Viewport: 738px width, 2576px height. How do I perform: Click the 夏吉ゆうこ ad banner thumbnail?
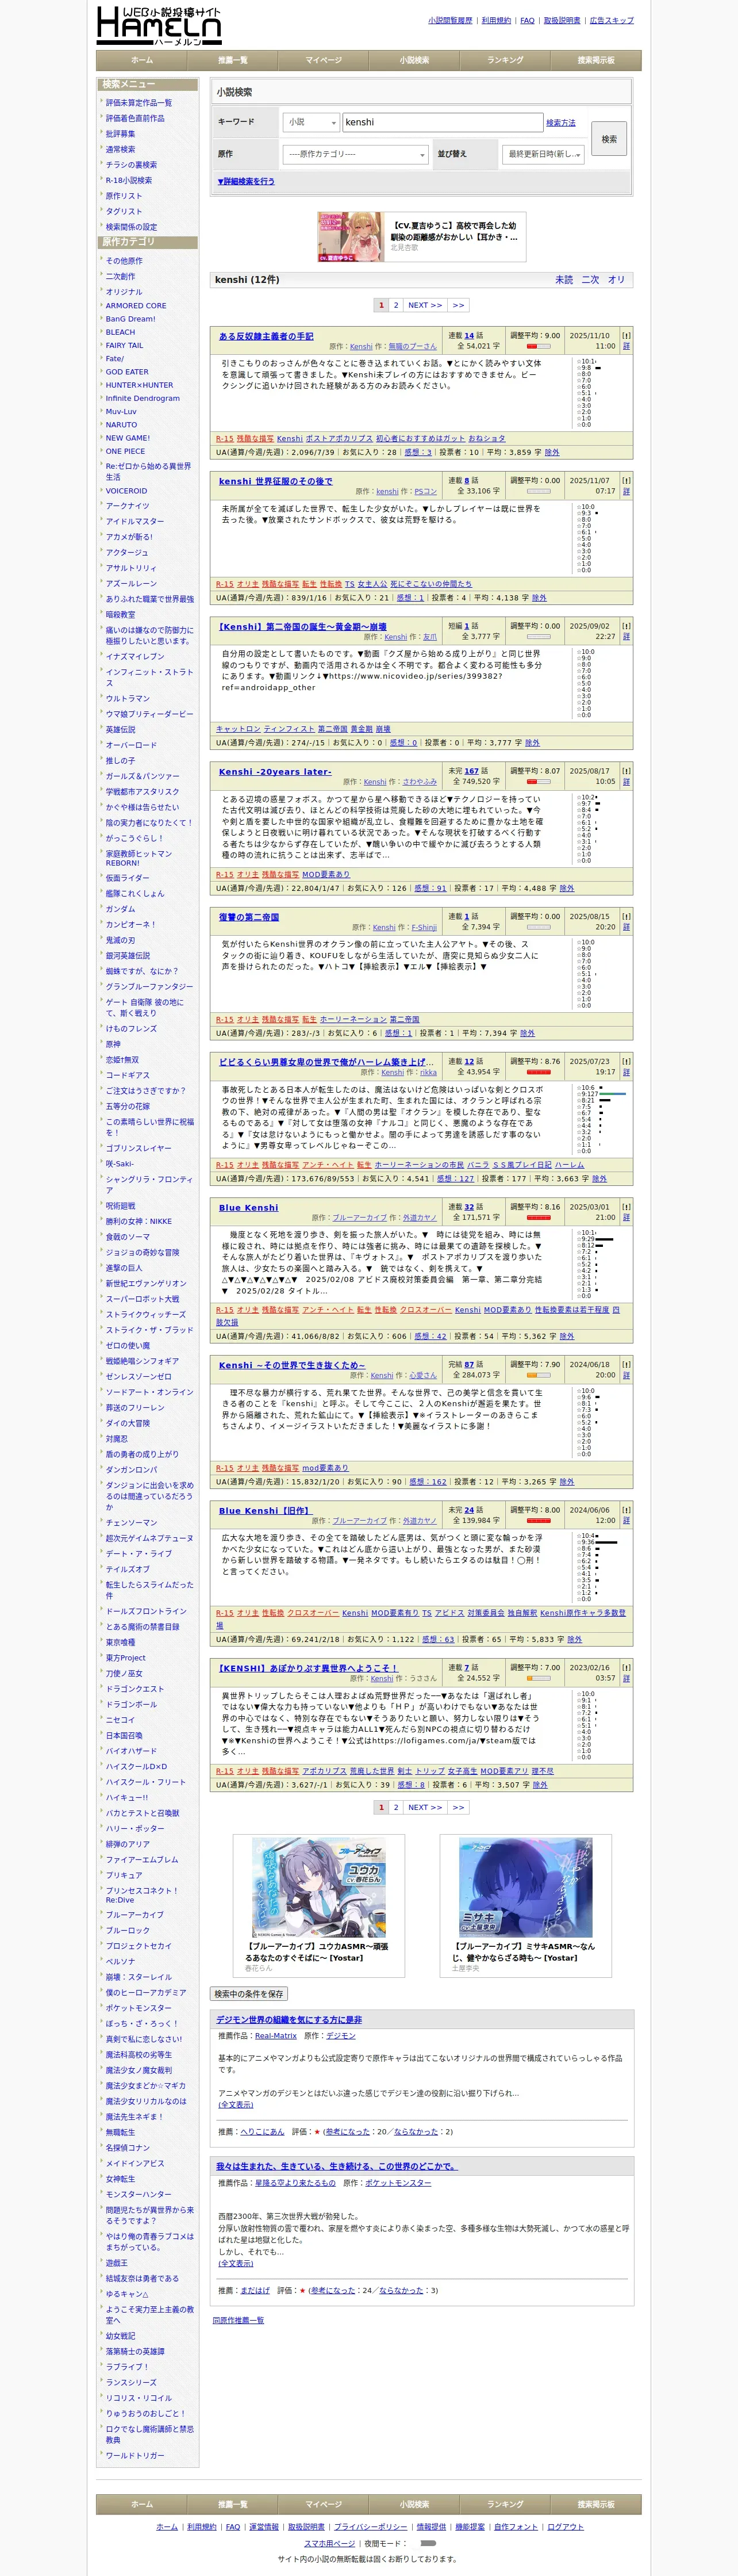click(351, 237)
